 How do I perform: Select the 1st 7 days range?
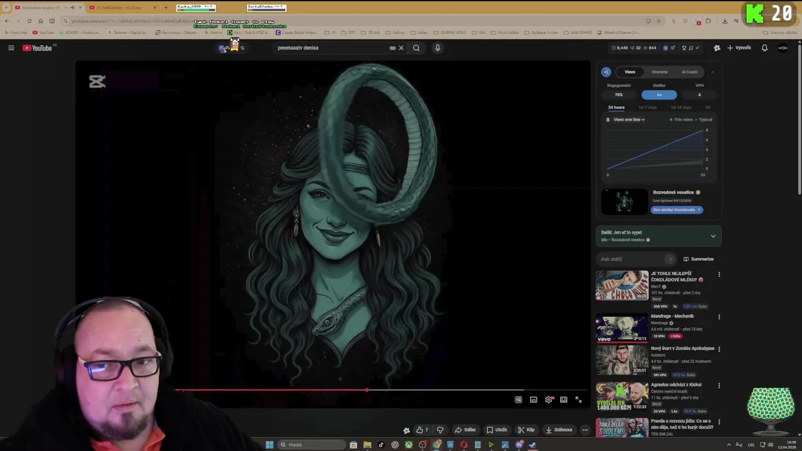click(647, 107)
